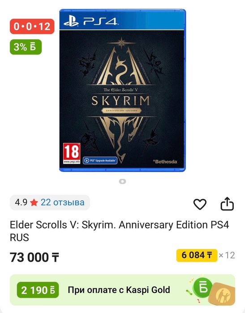This screenshot has width=245, height=313.
Task: Tap the 4.9 rating pill
Action: (x=50, y=203)
